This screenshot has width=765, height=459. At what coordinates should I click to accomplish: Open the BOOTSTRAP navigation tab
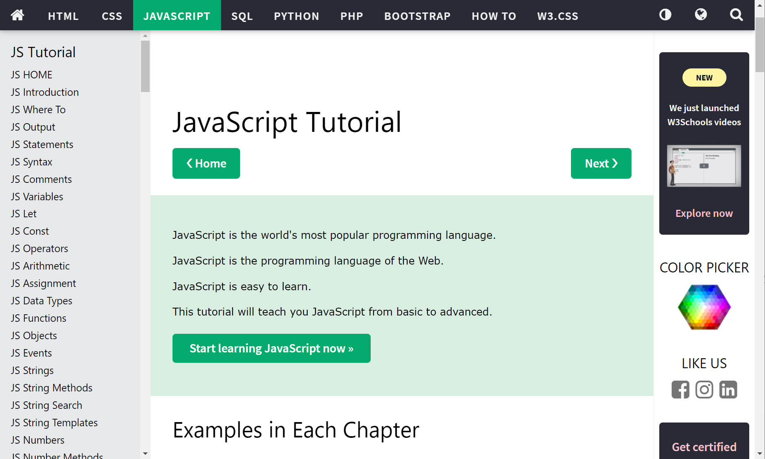point(418,16)
